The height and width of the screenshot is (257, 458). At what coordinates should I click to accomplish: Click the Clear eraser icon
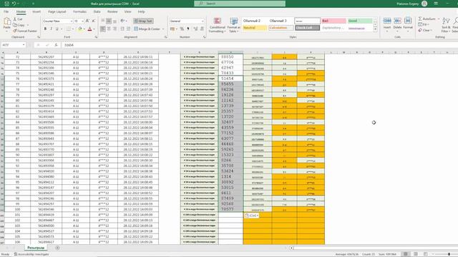tap(420, 30)
